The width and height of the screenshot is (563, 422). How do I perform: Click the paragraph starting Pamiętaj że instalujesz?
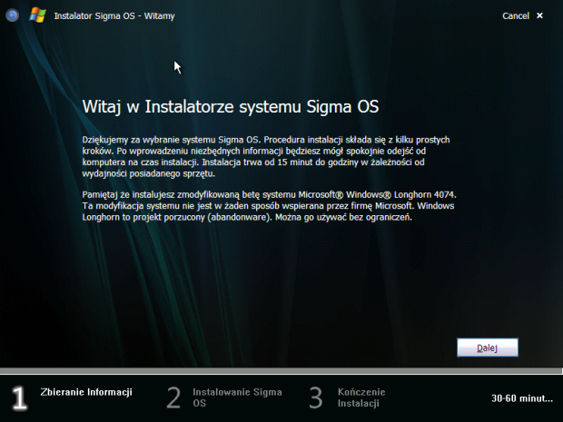coord(270,206)
